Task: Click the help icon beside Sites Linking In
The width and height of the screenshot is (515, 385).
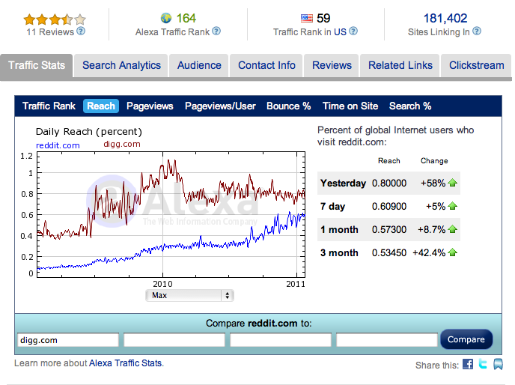Action: pyautogui.click(x=477, y=31)
